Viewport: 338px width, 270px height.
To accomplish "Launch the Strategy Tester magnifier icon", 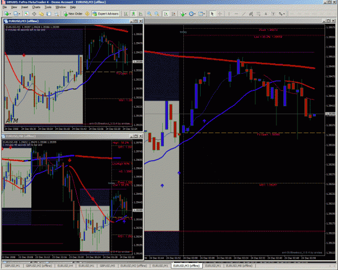I will [56, 14].
